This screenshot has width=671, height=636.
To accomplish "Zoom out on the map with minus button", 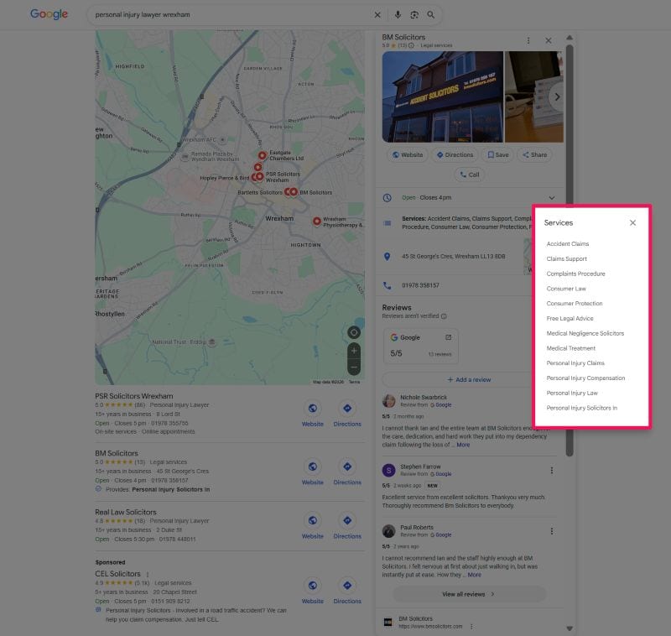I will [354, 368].
